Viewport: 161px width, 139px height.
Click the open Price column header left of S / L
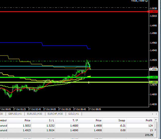point(20,120)
